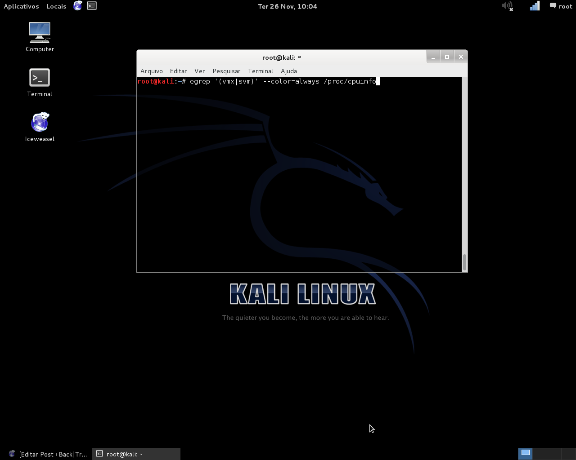
Task: Click the root@kali terminal title bar
Action: click(x=282, y=57)
